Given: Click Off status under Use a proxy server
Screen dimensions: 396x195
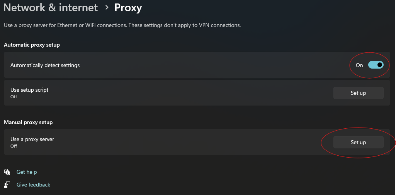Looking at the screenshot, I should tap(14, 146).
